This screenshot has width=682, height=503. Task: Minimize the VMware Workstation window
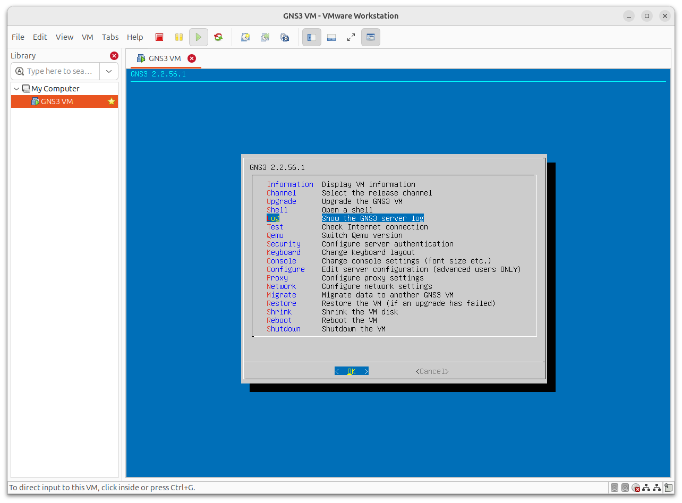pyautogui.click(x=629, y=16)
